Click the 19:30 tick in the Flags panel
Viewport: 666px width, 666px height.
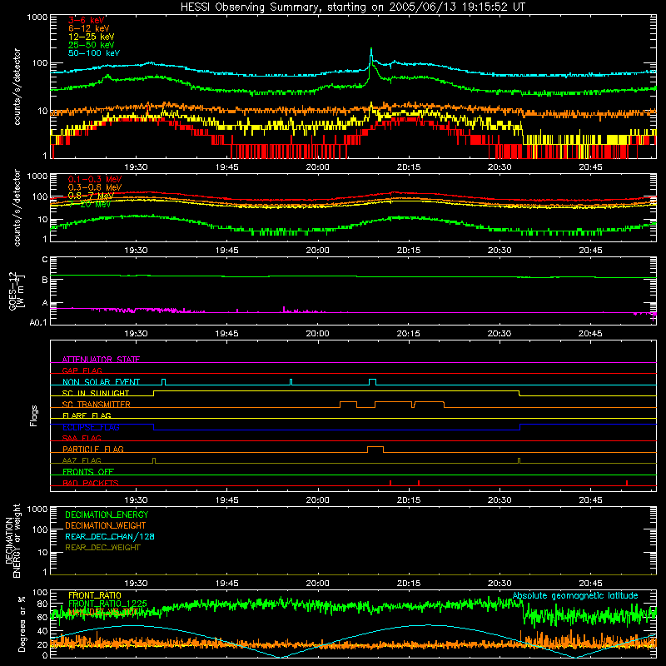(136, 500)
